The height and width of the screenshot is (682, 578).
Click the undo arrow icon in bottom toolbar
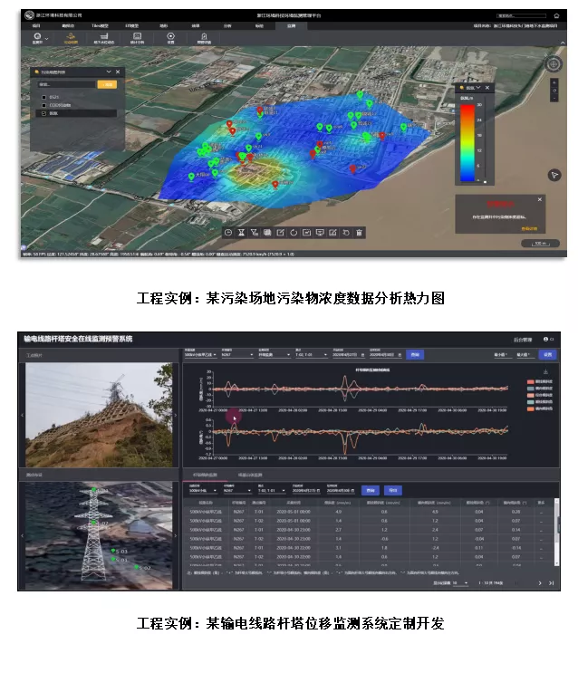346,233
